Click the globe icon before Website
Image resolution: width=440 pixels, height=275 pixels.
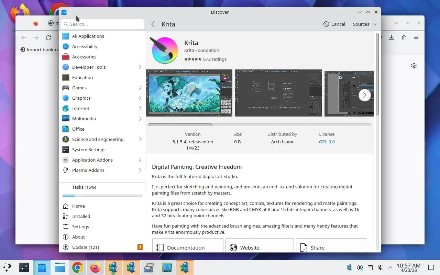click(x=233, y=247)
